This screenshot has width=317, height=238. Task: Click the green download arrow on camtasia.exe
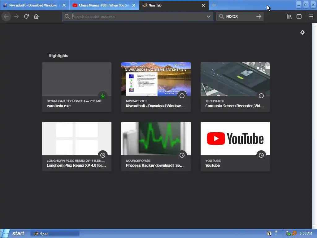pos(103,96)
